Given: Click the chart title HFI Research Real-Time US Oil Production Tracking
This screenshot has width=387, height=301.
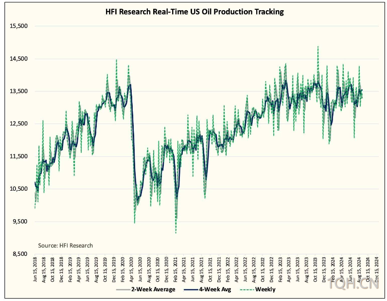Looking at the screenshot, I should tap(194, 12).
